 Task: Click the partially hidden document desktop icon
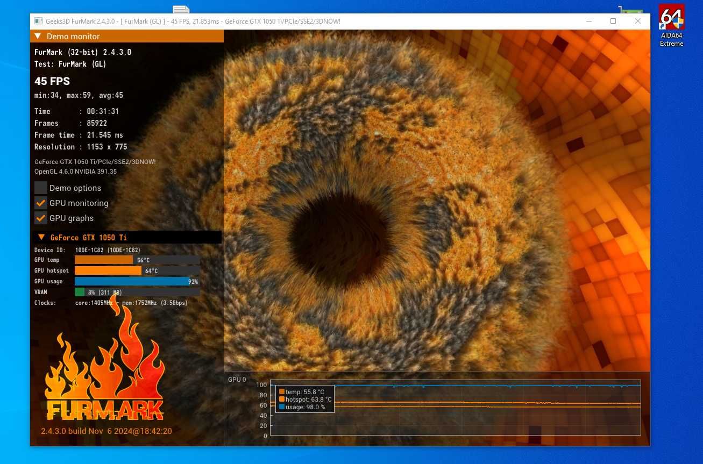click(x=181, y=9)
